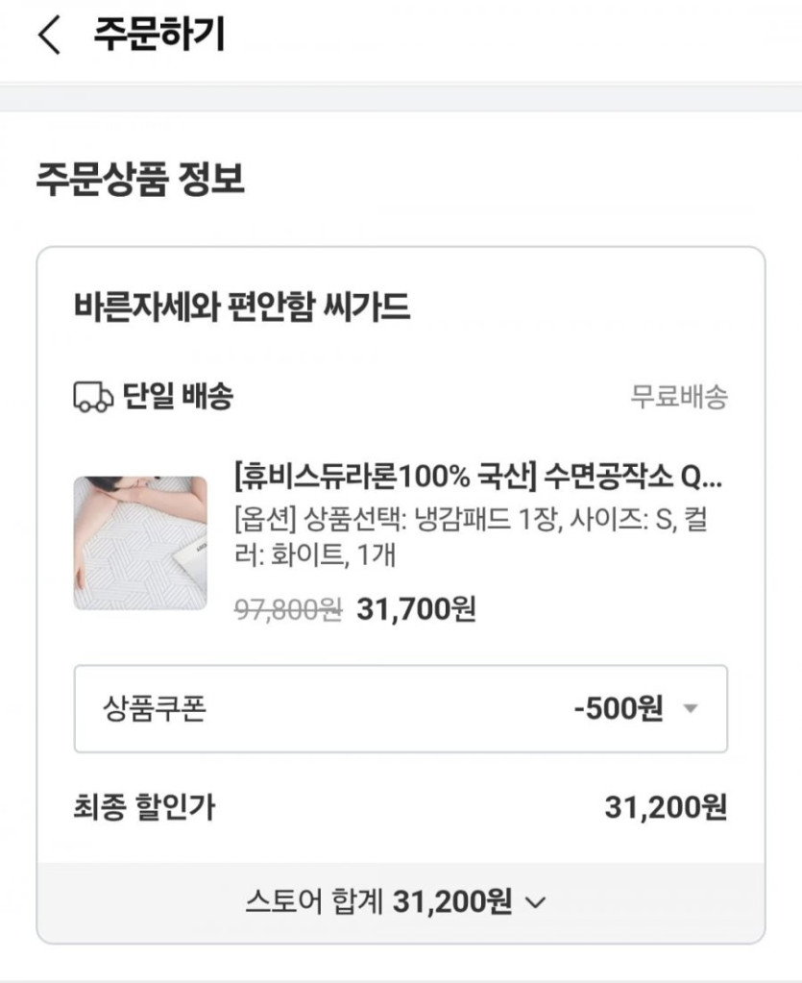The image size is (802, 983).
Task: Tap the 31,700원 sale price
Action: click(x=416, y=609)
